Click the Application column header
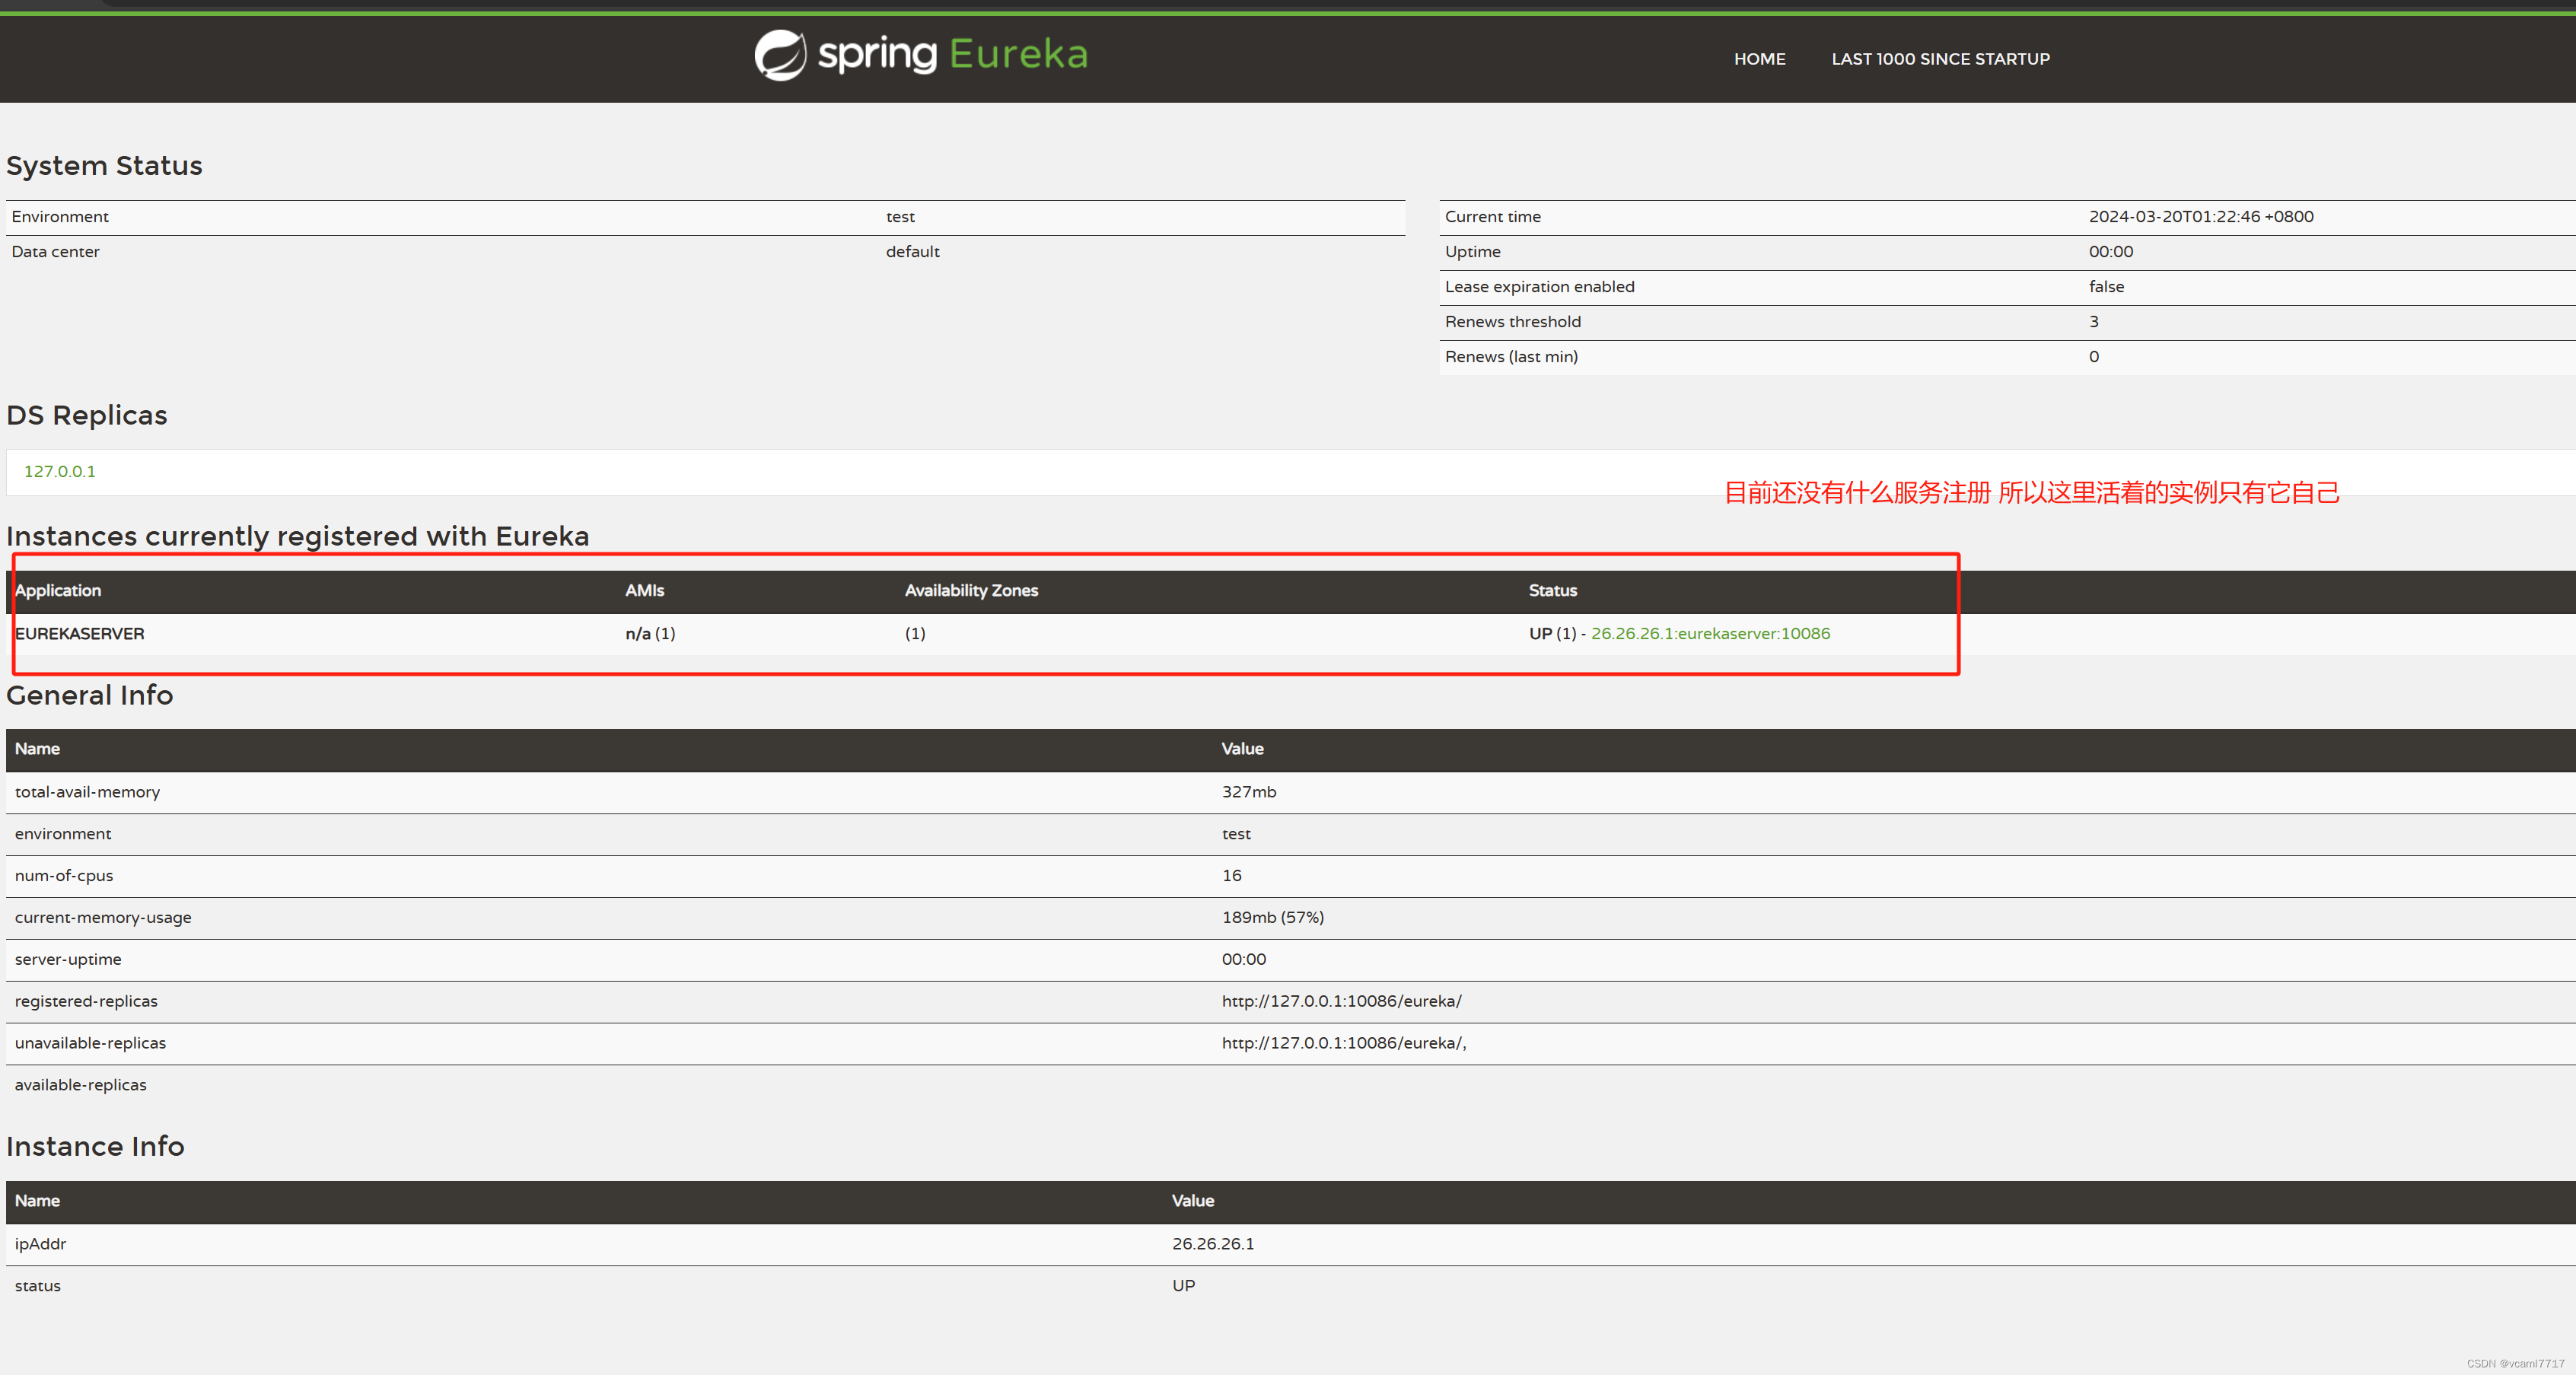 point(58,590)
